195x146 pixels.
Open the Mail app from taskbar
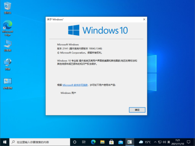121,142
